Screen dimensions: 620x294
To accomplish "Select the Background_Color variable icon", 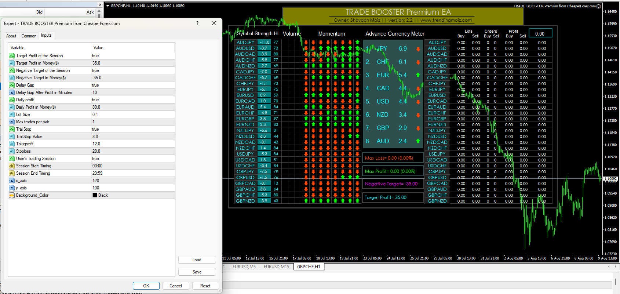I will 12,195.
